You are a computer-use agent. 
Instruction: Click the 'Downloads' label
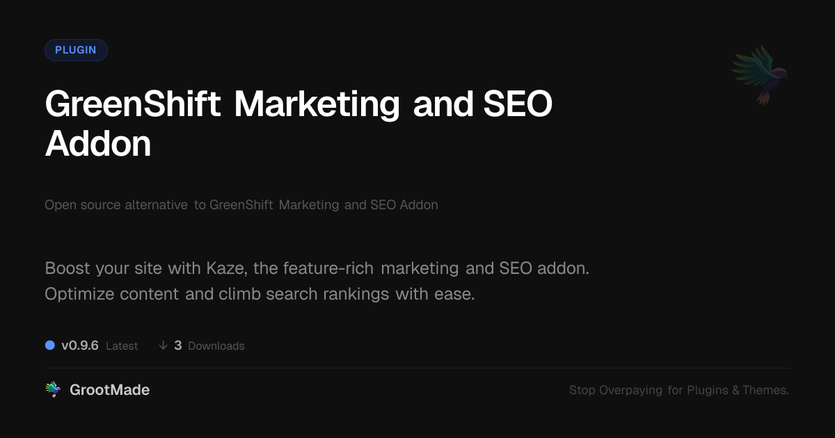click(x=216, y=346)
